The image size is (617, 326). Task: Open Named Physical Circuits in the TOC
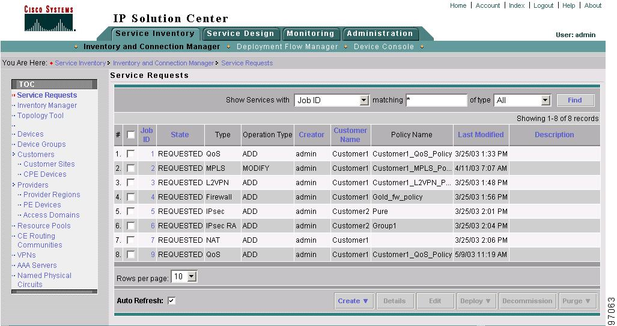pyautogui.click(x=44, y=280)
